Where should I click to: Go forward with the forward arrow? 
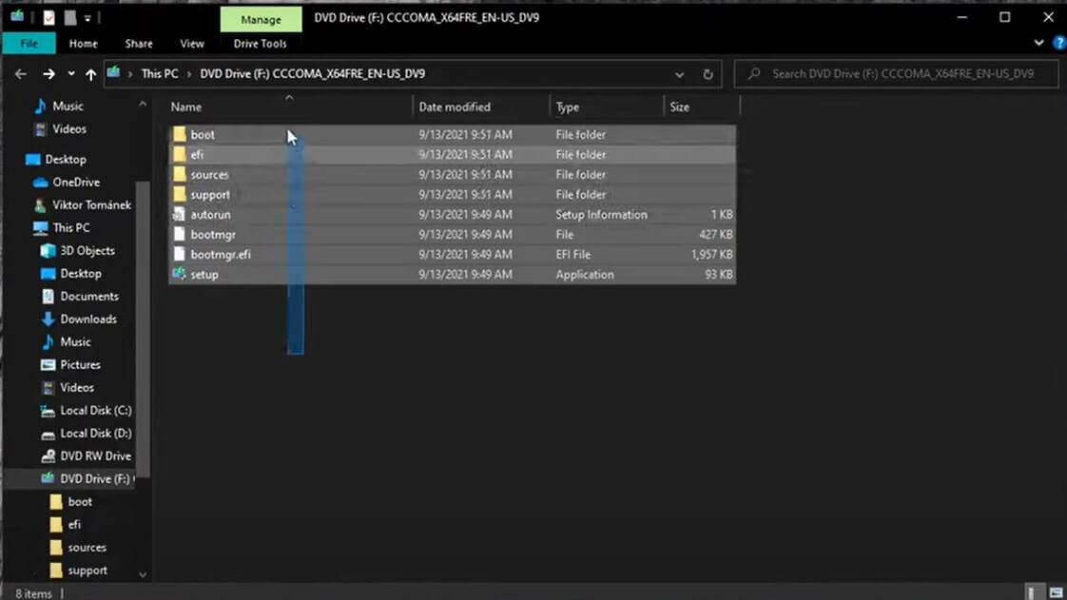tap(49, 73)
